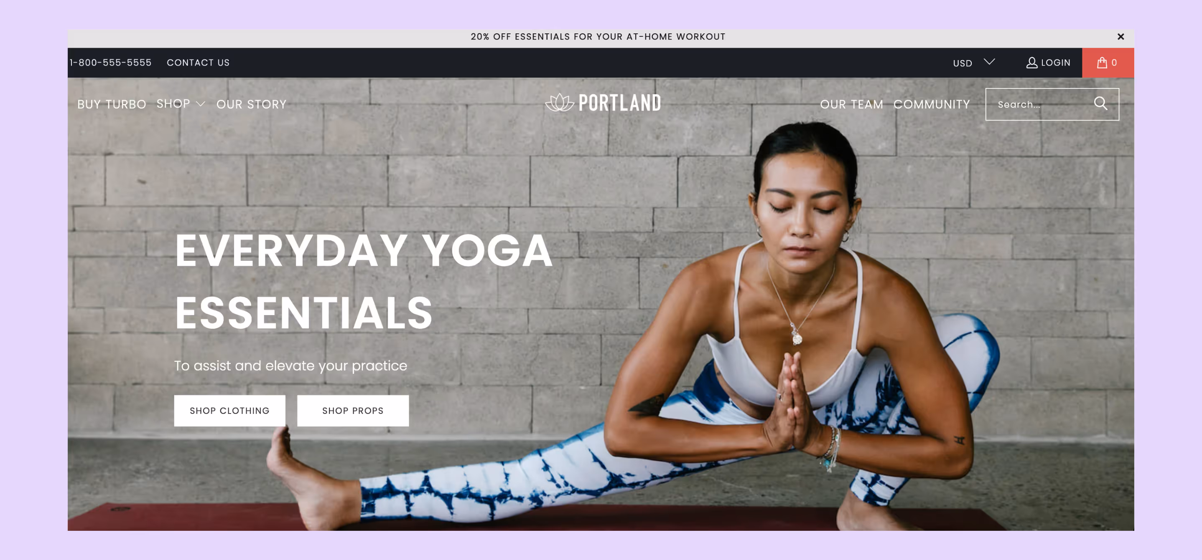
Task: Click the Shop Clothing button
Action: [x=229, y=411]
